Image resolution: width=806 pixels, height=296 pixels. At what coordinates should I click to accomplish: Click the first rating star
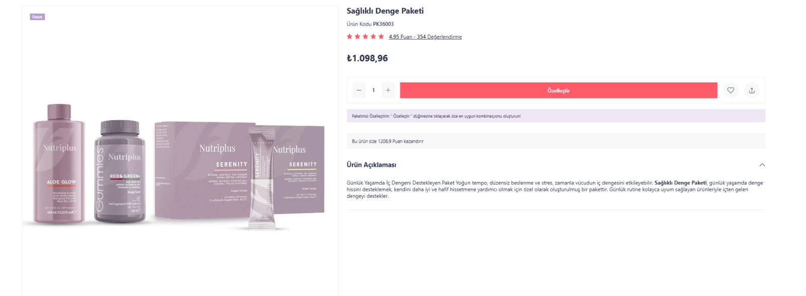point(350,37)
